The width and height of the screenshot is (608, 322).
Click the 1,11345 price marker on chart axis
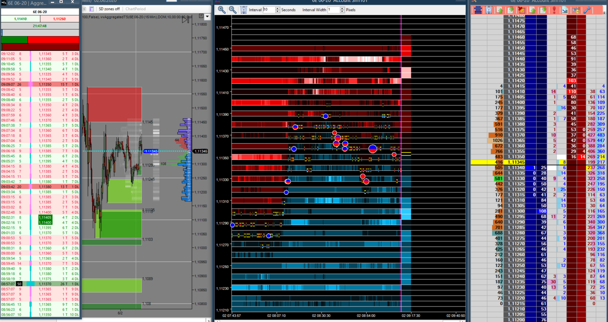pos(200,151)
